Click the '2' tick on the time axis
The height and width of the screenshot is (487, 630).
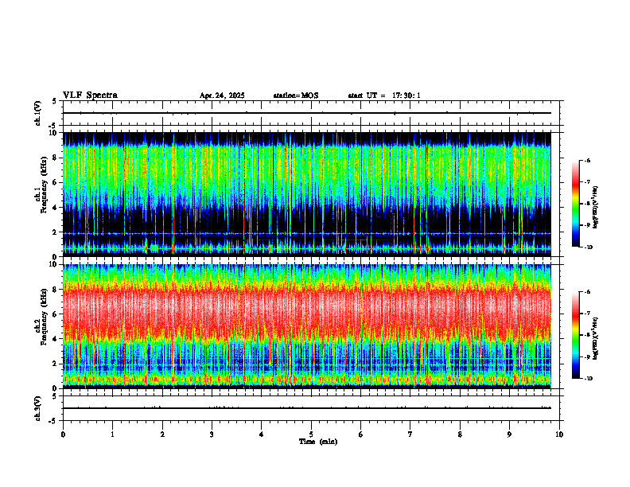point(162,434)
